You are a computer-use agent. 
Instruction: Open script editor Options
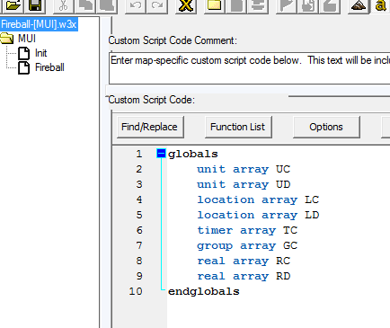pos(326,127)
